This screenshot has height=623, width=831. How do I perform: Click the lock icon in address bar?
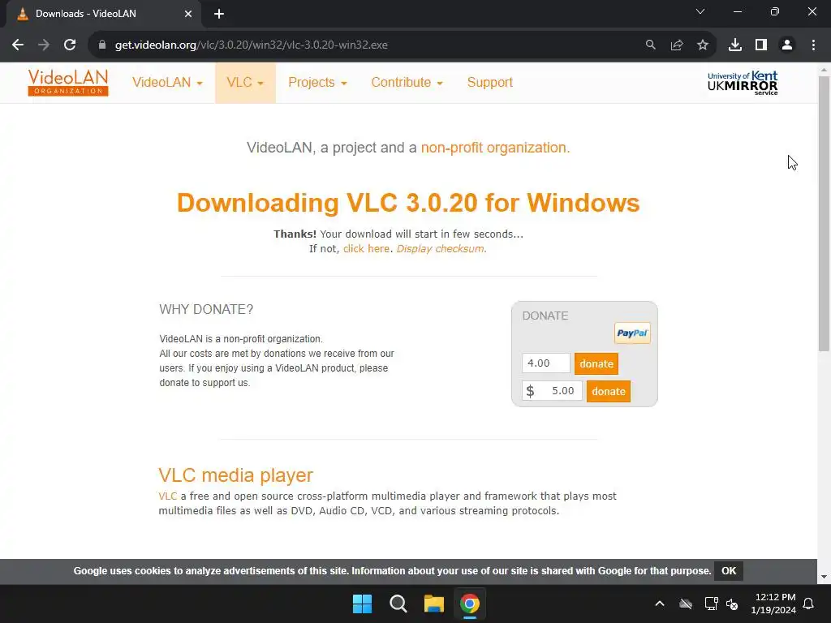[102, 45]
